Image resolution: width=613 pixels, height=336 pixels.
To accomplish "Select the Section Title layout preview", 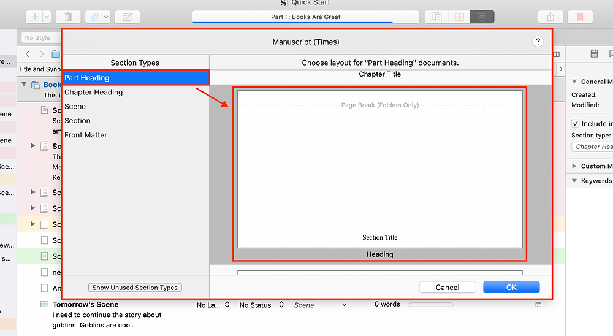I will point(379,169).
